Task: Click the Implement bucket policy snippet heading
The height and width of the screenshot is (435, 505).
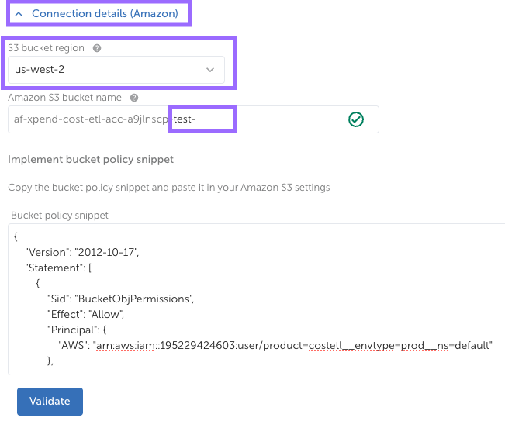Action: [x=90, y=160]
